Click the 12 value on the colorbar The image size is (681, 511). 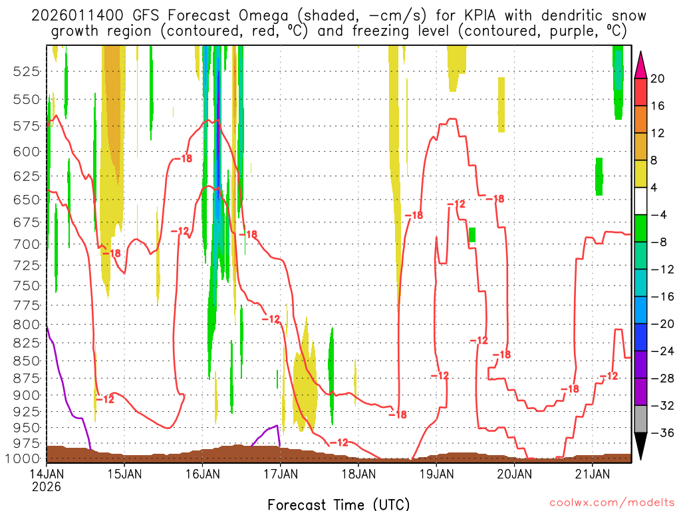[x=658, y=133]
